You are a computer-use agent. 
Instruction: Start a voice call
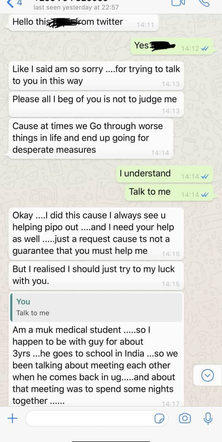tap(203, 3)
